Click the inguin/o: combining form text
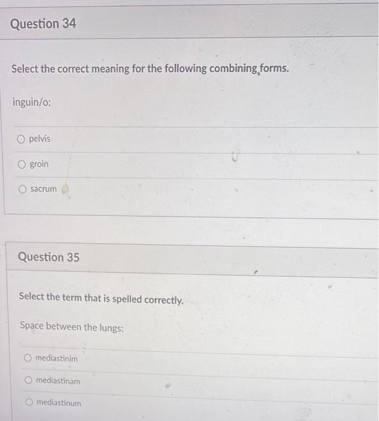 (x=32, y=102)
